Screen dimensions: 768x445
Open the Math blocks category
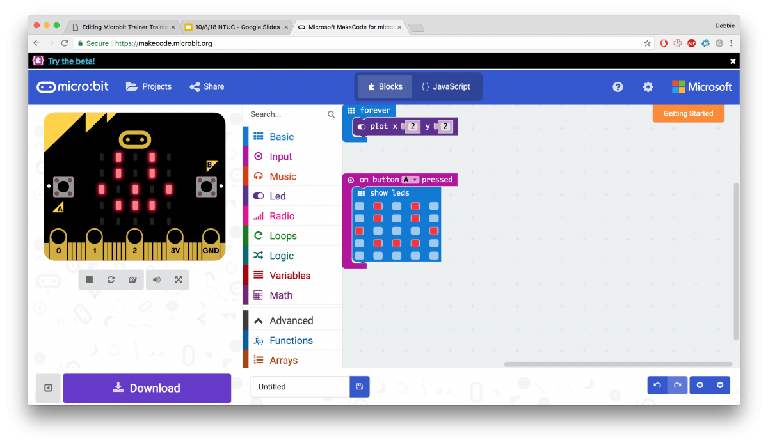pyautogui.click(x=292, y=295)
